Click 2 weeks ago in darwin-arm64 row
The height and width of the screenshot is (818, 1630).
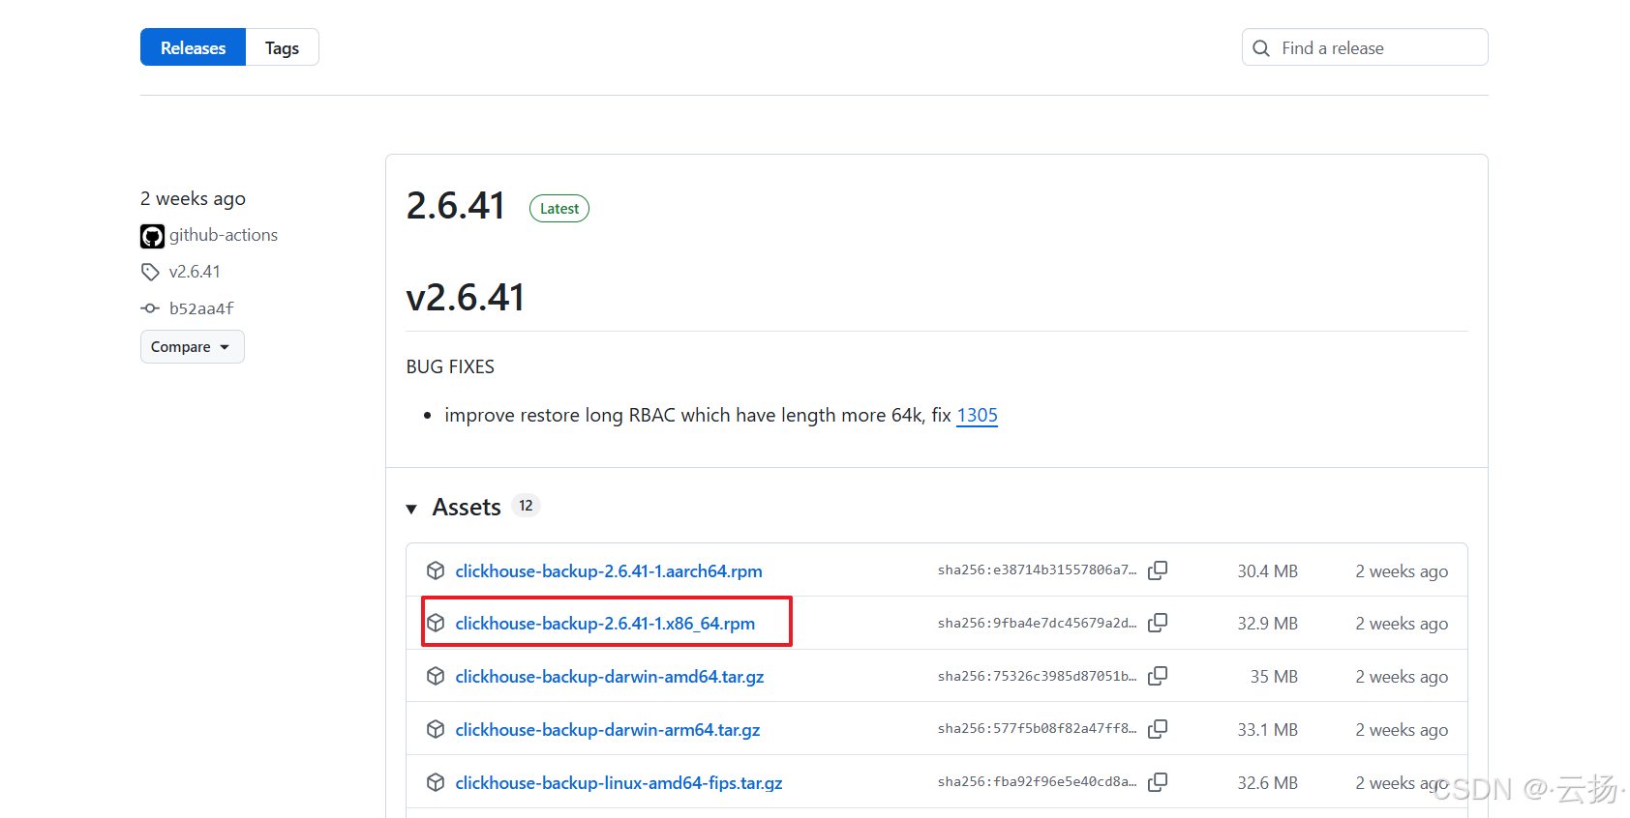(1402, 730)
